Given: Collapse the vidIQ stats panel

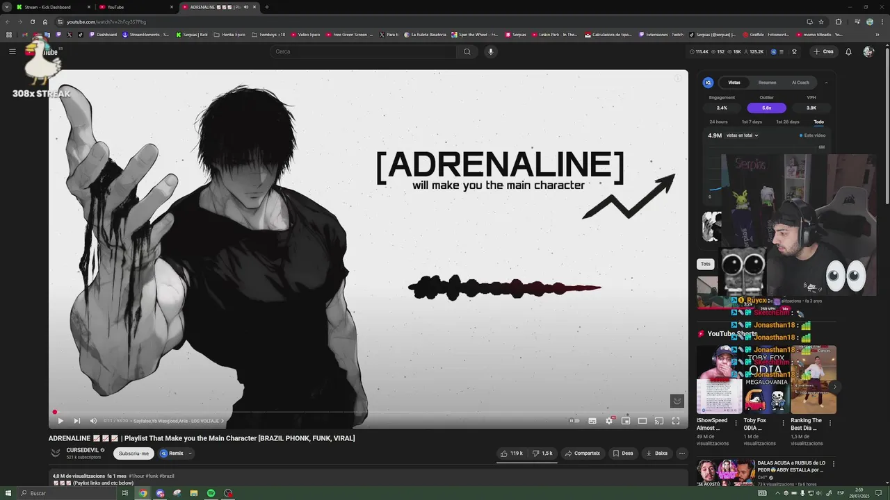Looking at the screenshot, I should tap(826, 83).
